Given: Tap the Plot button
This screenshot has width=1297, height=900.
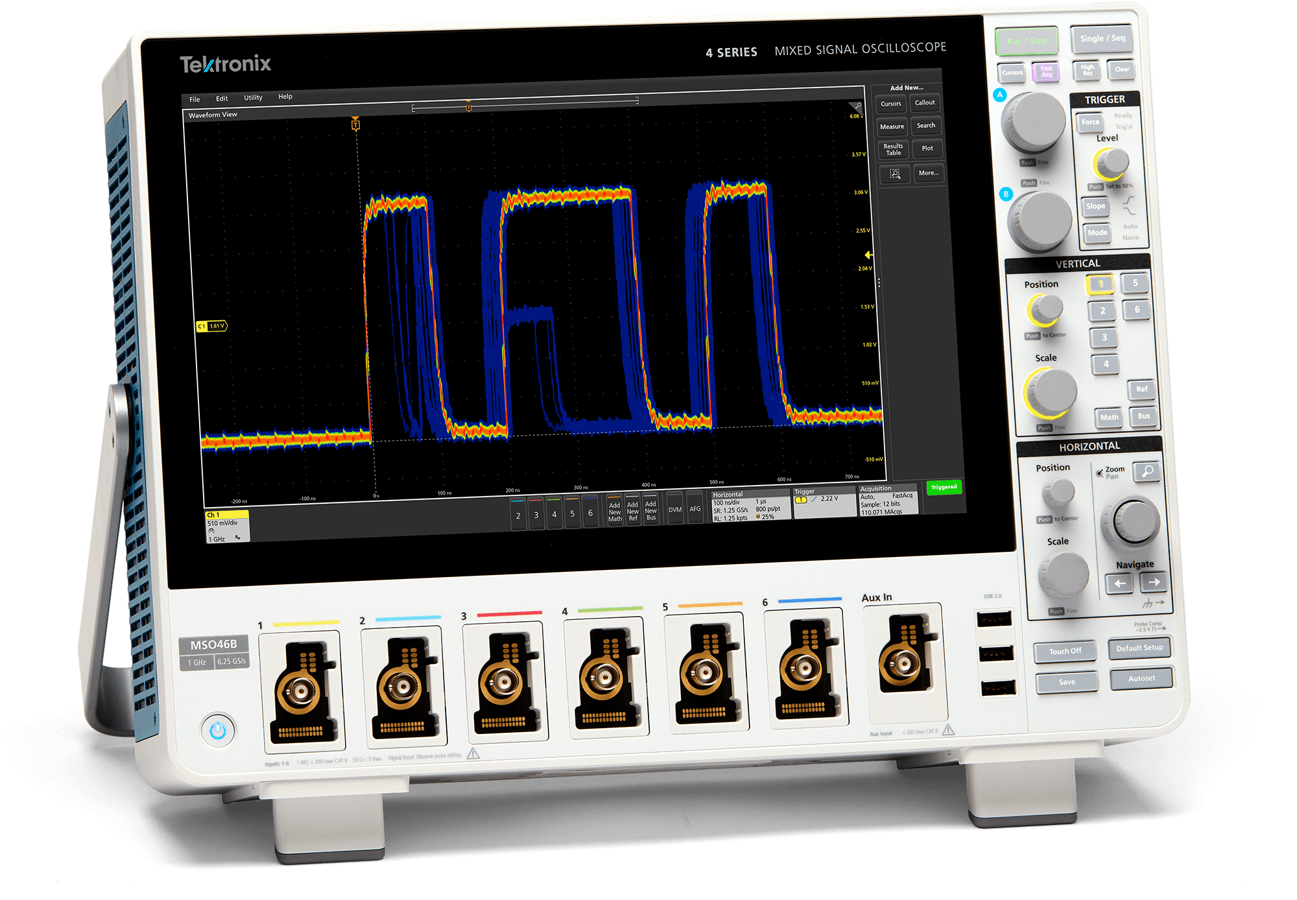Looking at the screenshot, I should pos(927,148).
